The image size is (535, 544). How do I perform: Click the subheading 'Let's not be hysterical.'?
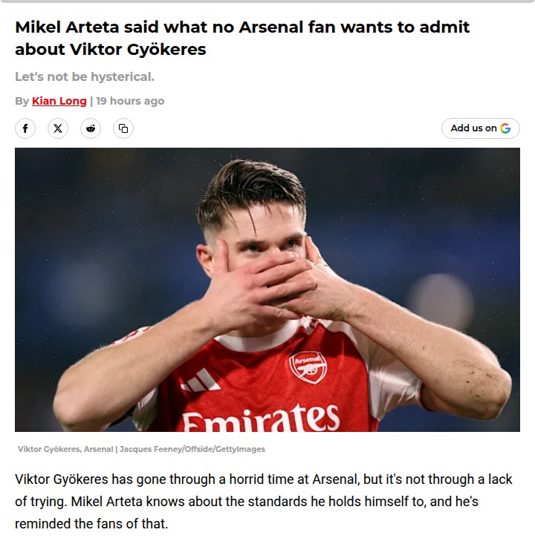pos(85,77)
